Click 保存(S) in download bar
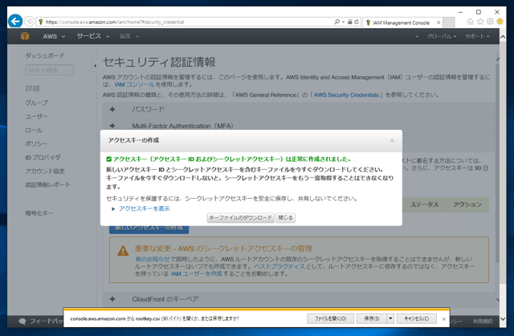 372,318
